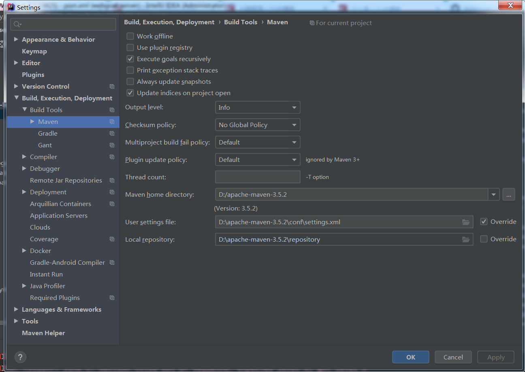Screen dimensions: 525x372
Task: Uncheck Execute goals recursively
Action: pyautogui.click(x=130, y=59)
